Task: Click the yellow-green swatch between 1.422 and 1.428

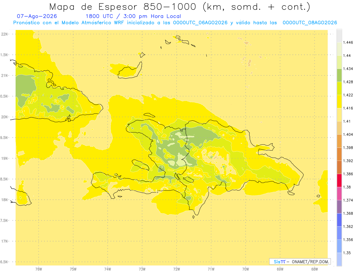Action: [339, 88]
